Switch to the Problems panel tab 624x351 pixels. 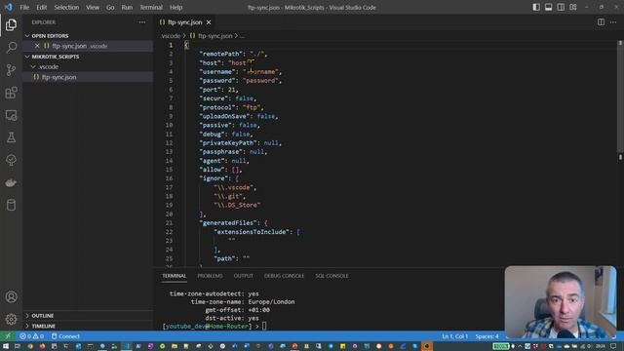[211, 276]
